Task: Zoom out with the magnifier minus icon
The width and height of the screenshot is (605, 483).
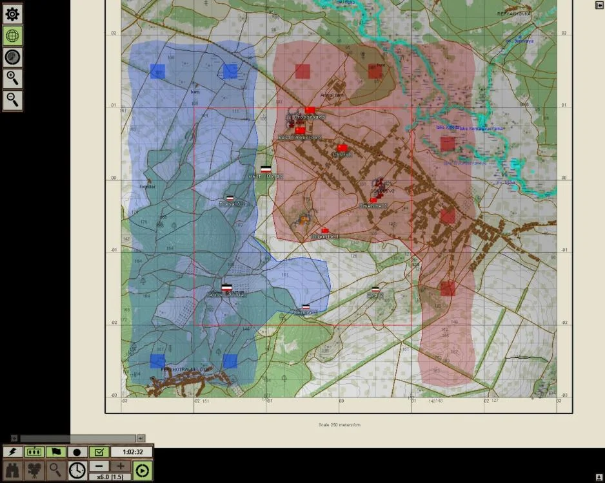Action: coord(12,100)
